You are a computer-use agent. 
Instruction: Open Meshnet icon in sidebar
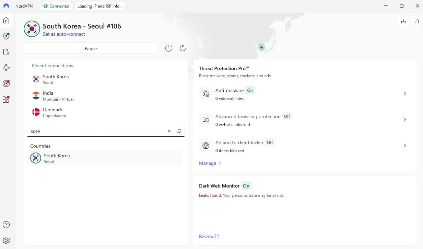(x=6, y=68)
